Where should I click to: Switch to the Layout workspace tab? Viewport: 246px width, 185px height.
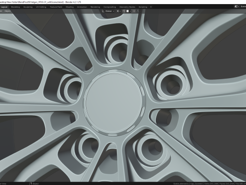(4, 7)
